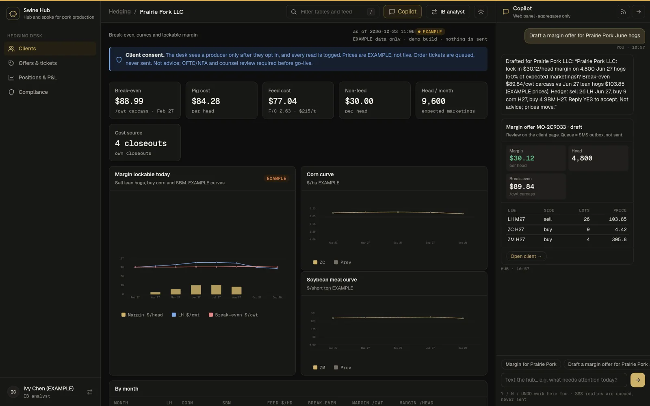Click the Non-feed $30.00 card
The image size is (650, 406).
point(375,100)
